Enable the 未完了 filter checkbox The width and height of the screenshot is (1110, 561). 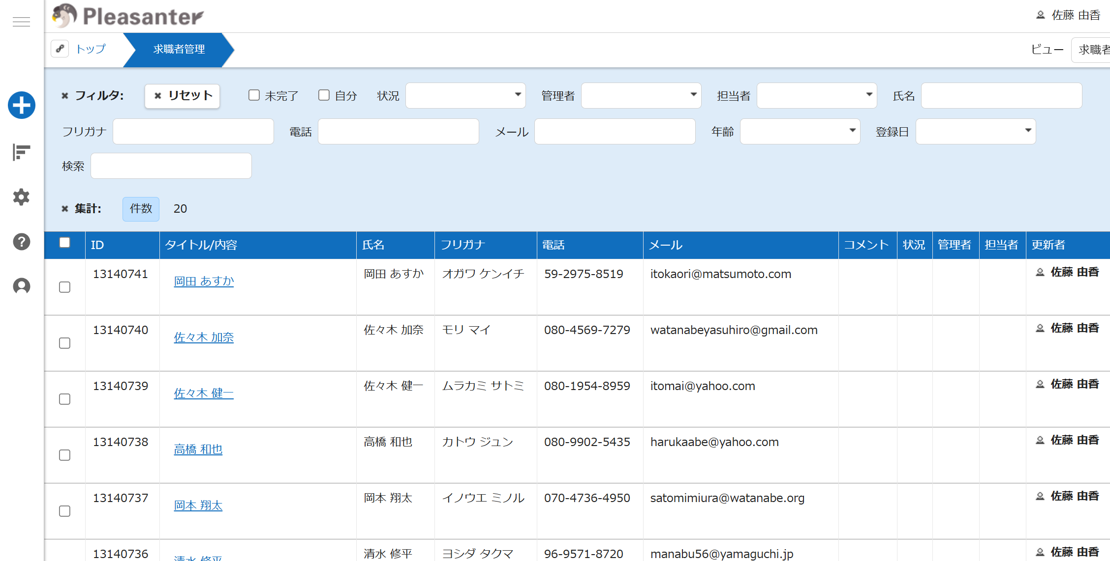pos(254,95)
